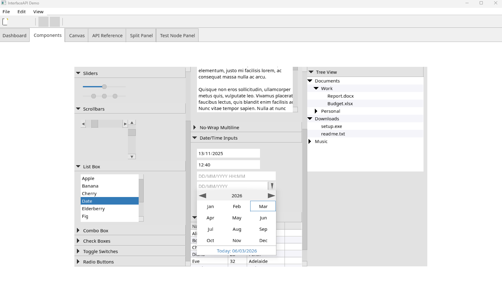Viewport: 502px width, 290px height.
Task: Expand the Radio Buttons section
Action: point(78,262)
